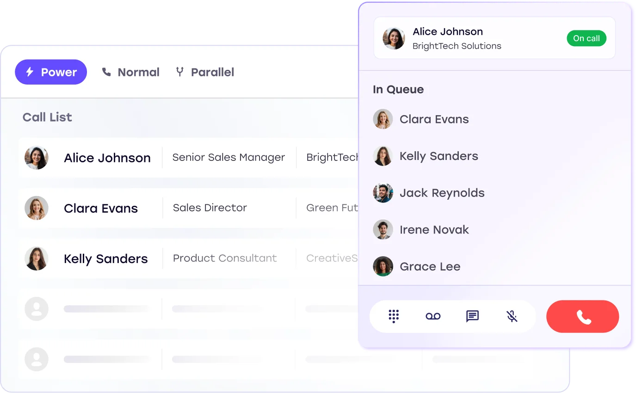The height and width of the screenshot is (393, 636).
Task: Select Jack Reynolds in the queue
Action: (442, 193)
